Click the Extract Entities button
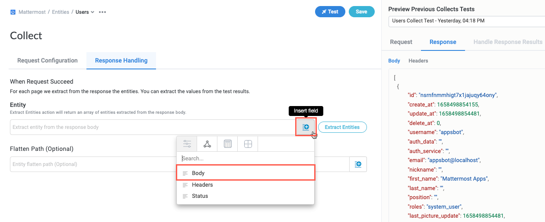The image size is (545, 222). (x=342, y=127)
